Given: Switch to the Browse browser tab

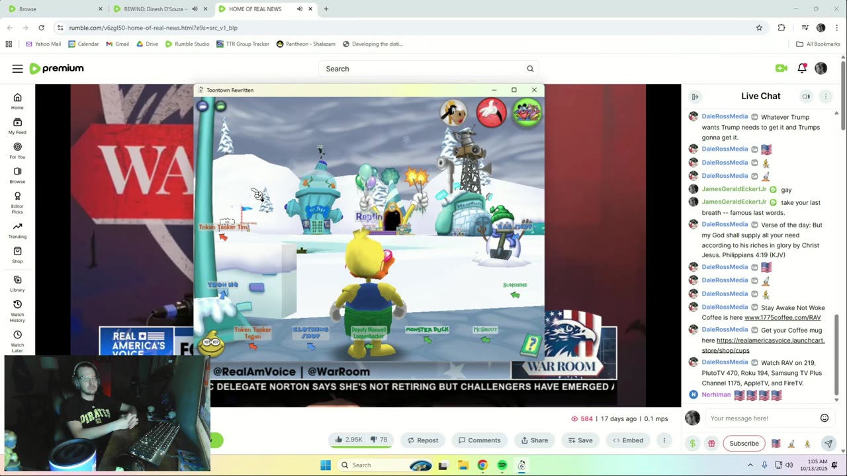Looking at the screenshot, I should click(54, 9).
